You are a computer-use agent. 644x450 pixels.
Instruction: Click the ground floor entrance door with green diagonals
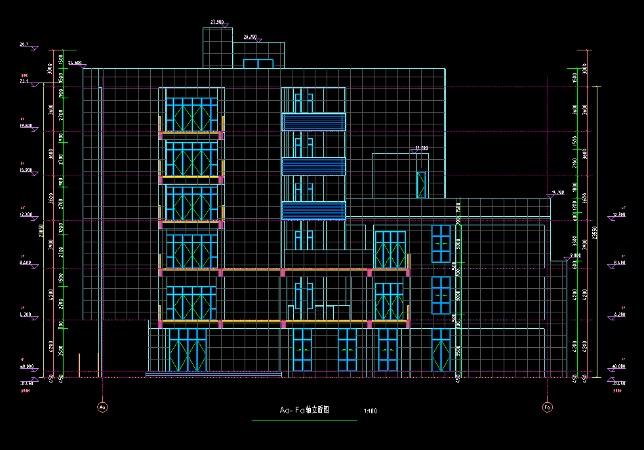point(188,350)
